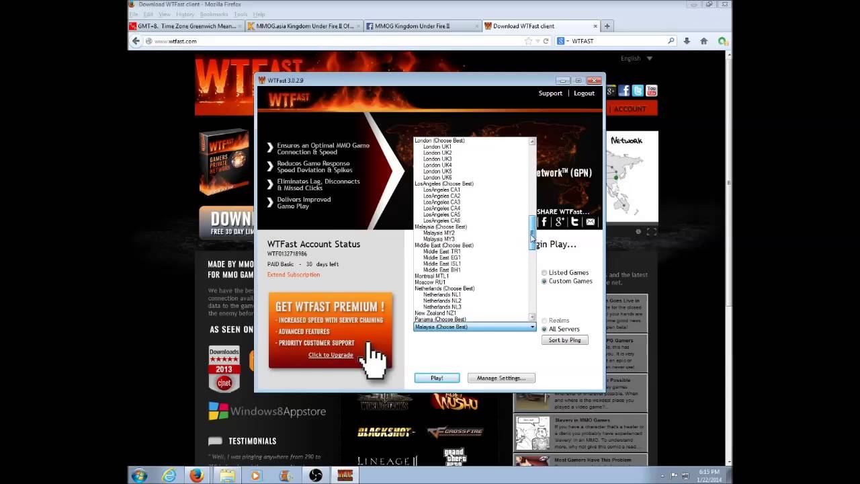860x484 pixels.
Task: Open the History menu in Firefox
Action: click(185, 14)
